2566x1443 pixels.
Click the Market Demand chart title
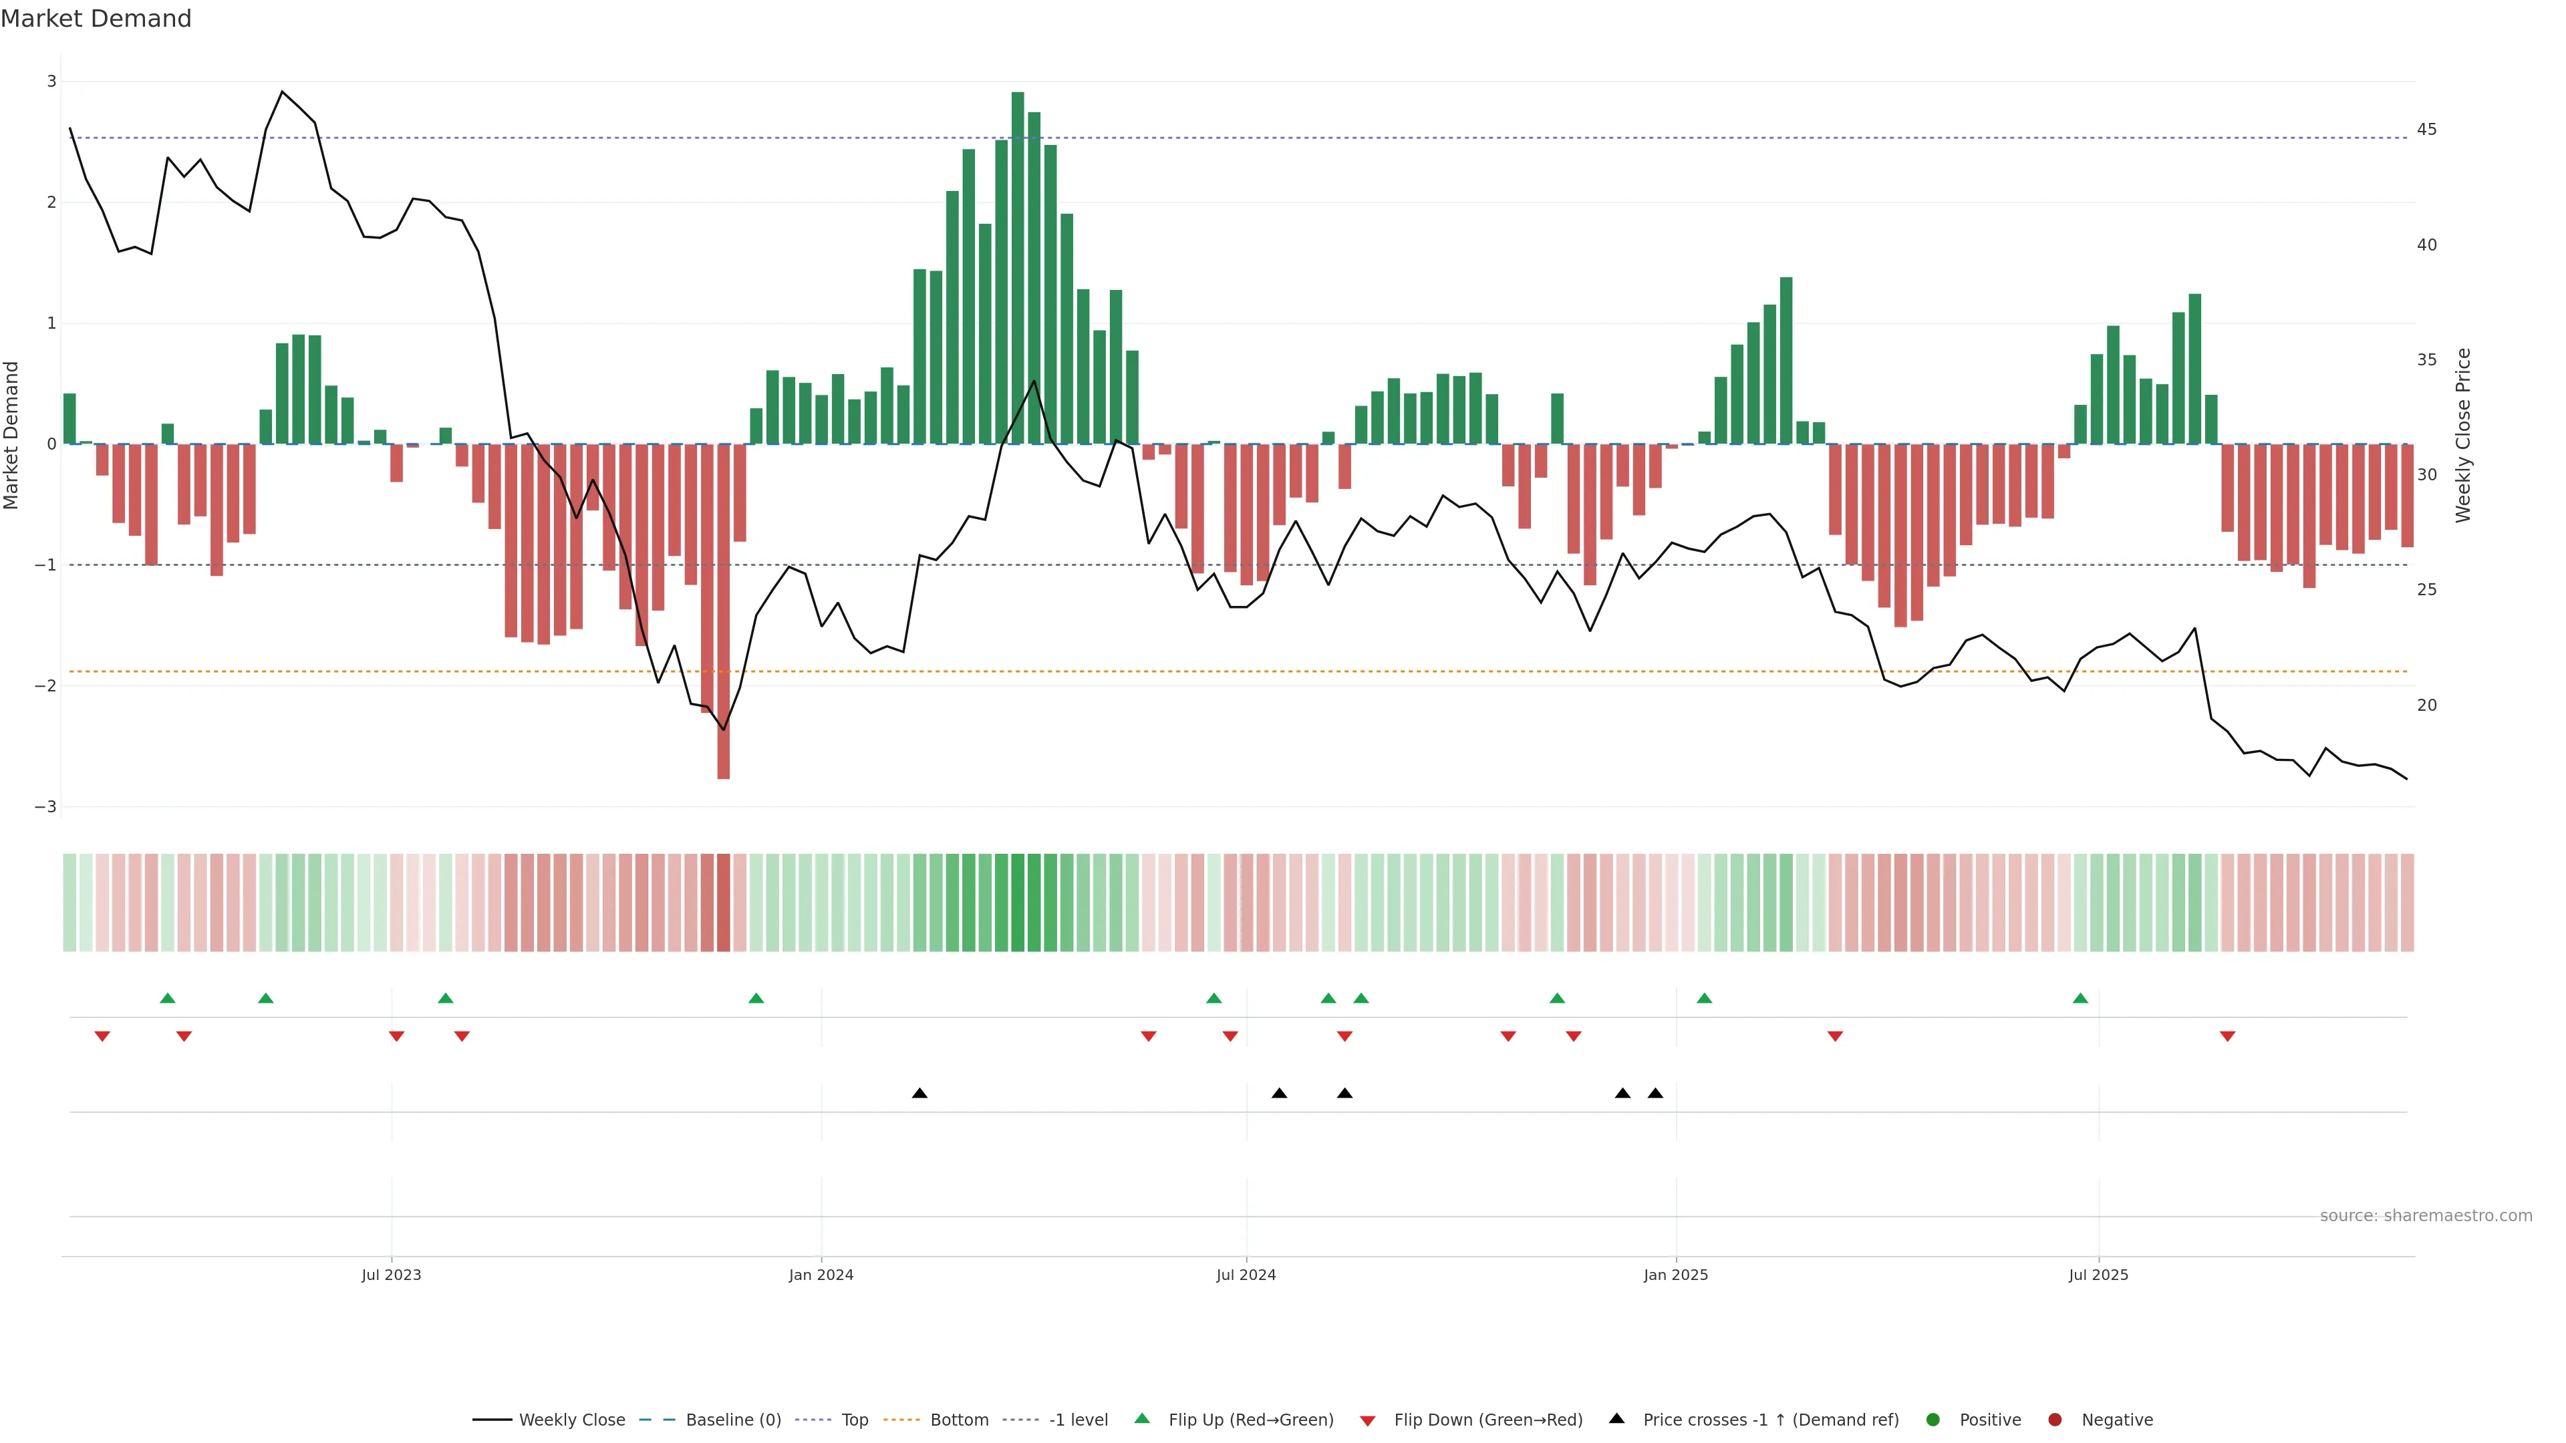coord(96,19)
